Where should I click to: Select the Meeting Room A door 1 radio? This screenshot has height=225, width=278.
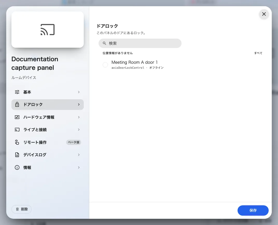(105, 65)
